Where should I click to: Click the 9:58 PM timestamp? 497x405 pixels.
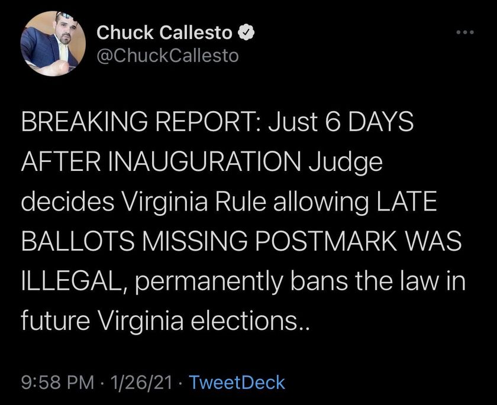click(58, 382)
